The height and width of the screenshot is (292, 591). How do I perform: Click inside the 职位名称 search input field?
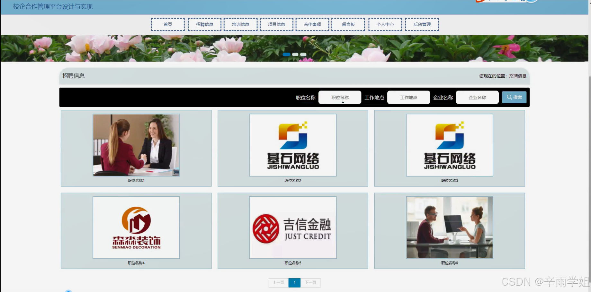click(x=340, y=97)
